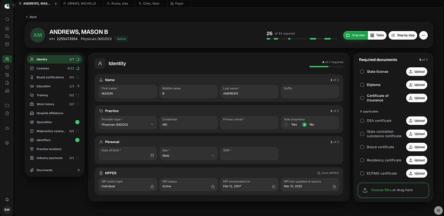The image size is (444, 216).
Task: Select Overview view
Action: point(356,35)
